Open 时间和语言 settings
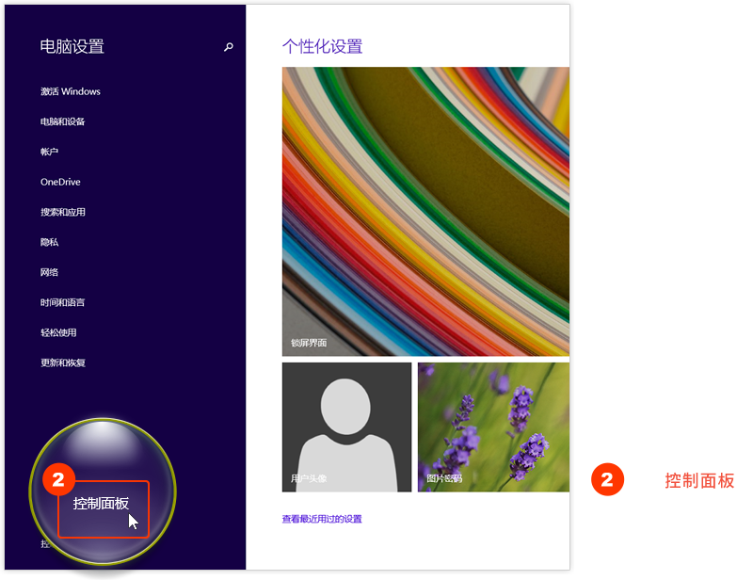 coord(63,302)
